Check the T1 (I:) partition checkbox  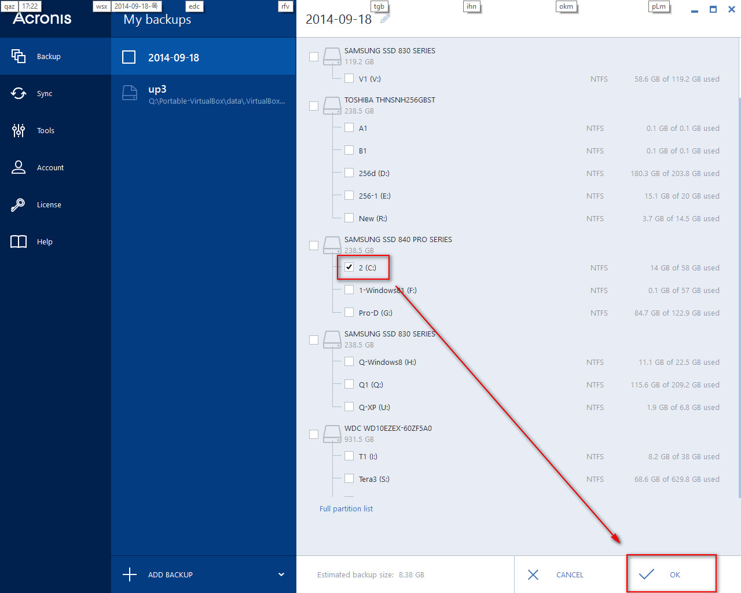(349, 456)
